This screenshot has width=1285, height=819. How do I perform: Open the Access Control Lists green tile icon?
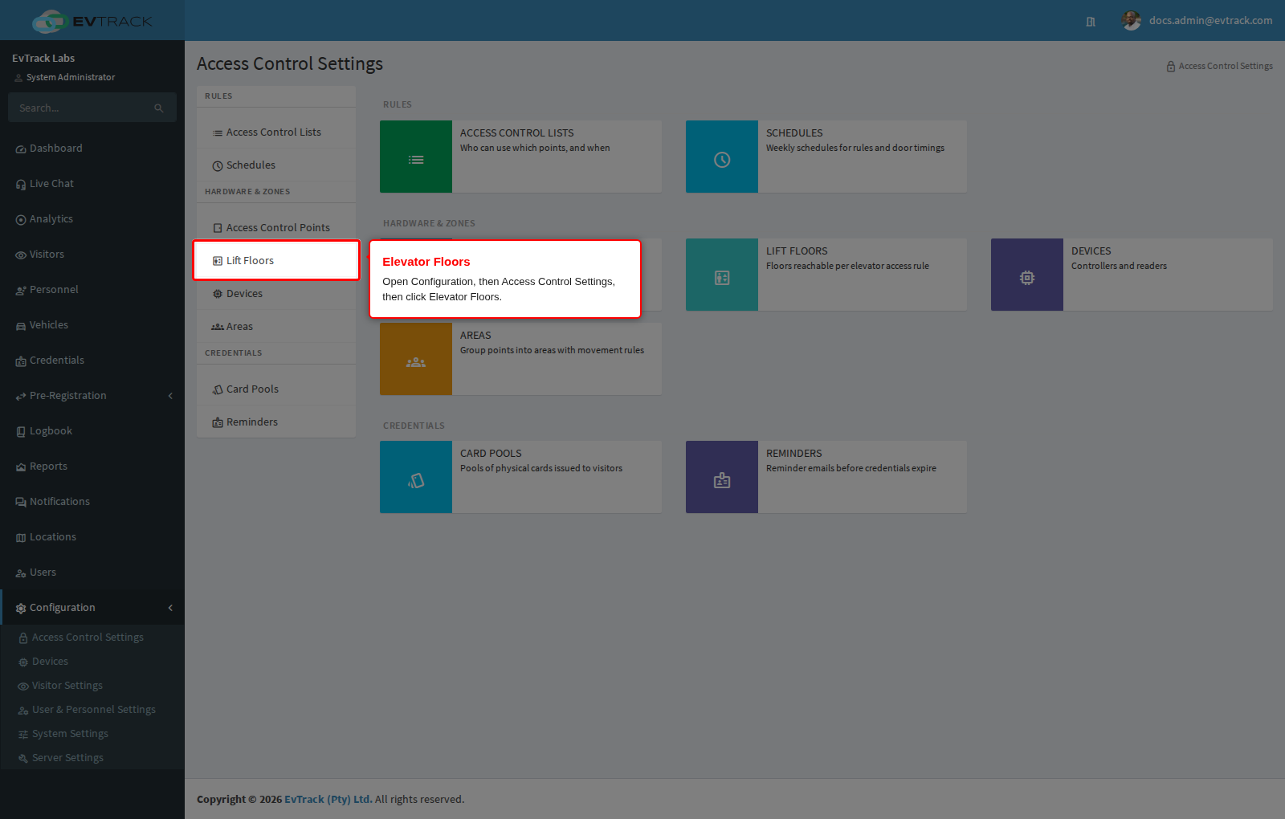point(416,157)
